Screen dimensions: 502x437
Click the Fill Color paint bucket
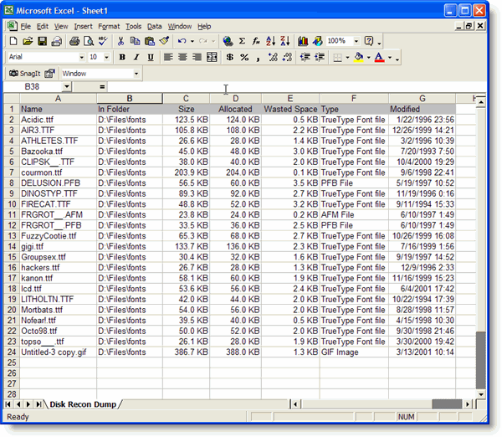coord(359,58)
